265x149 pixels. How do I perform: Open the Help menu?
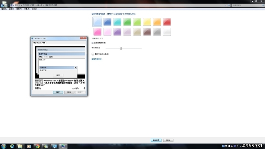pos(34,9)
